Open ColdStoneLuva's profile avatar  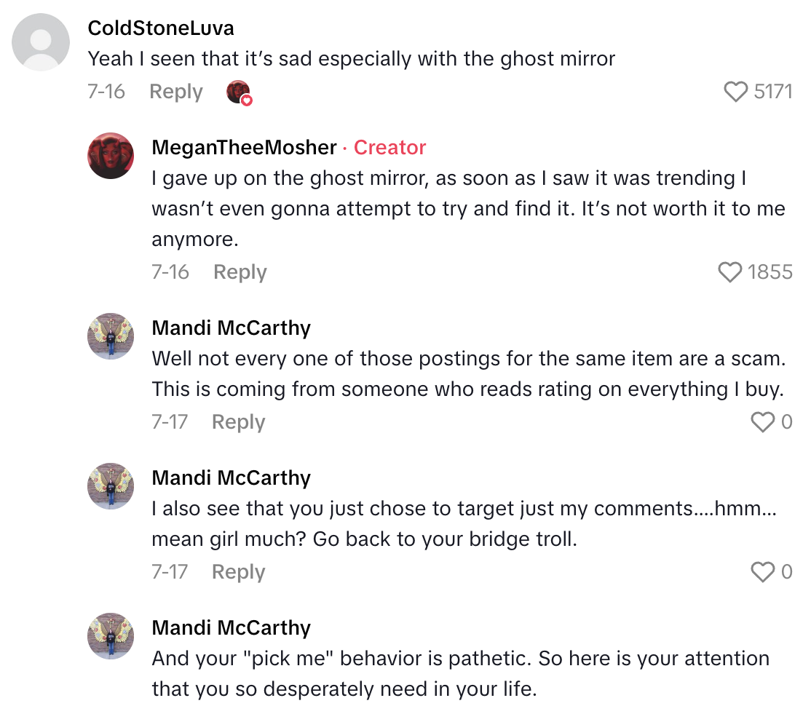[40, 42]
